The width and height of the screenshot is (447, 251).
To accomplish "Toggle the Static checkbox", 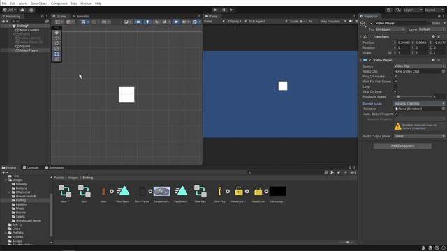I will pos(429,23).
